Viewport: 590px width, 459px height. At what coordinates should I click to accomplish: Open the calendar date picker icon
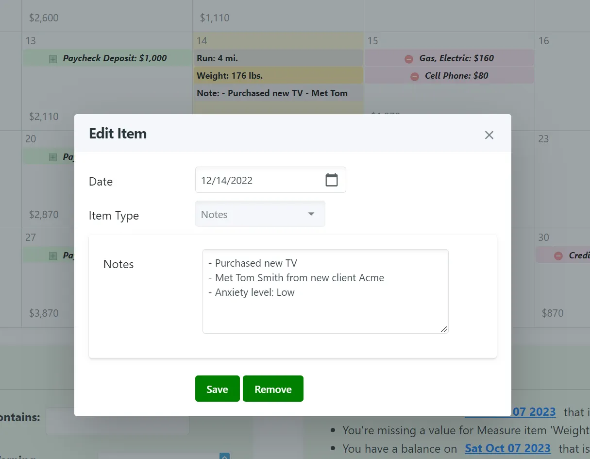point(331,180)
